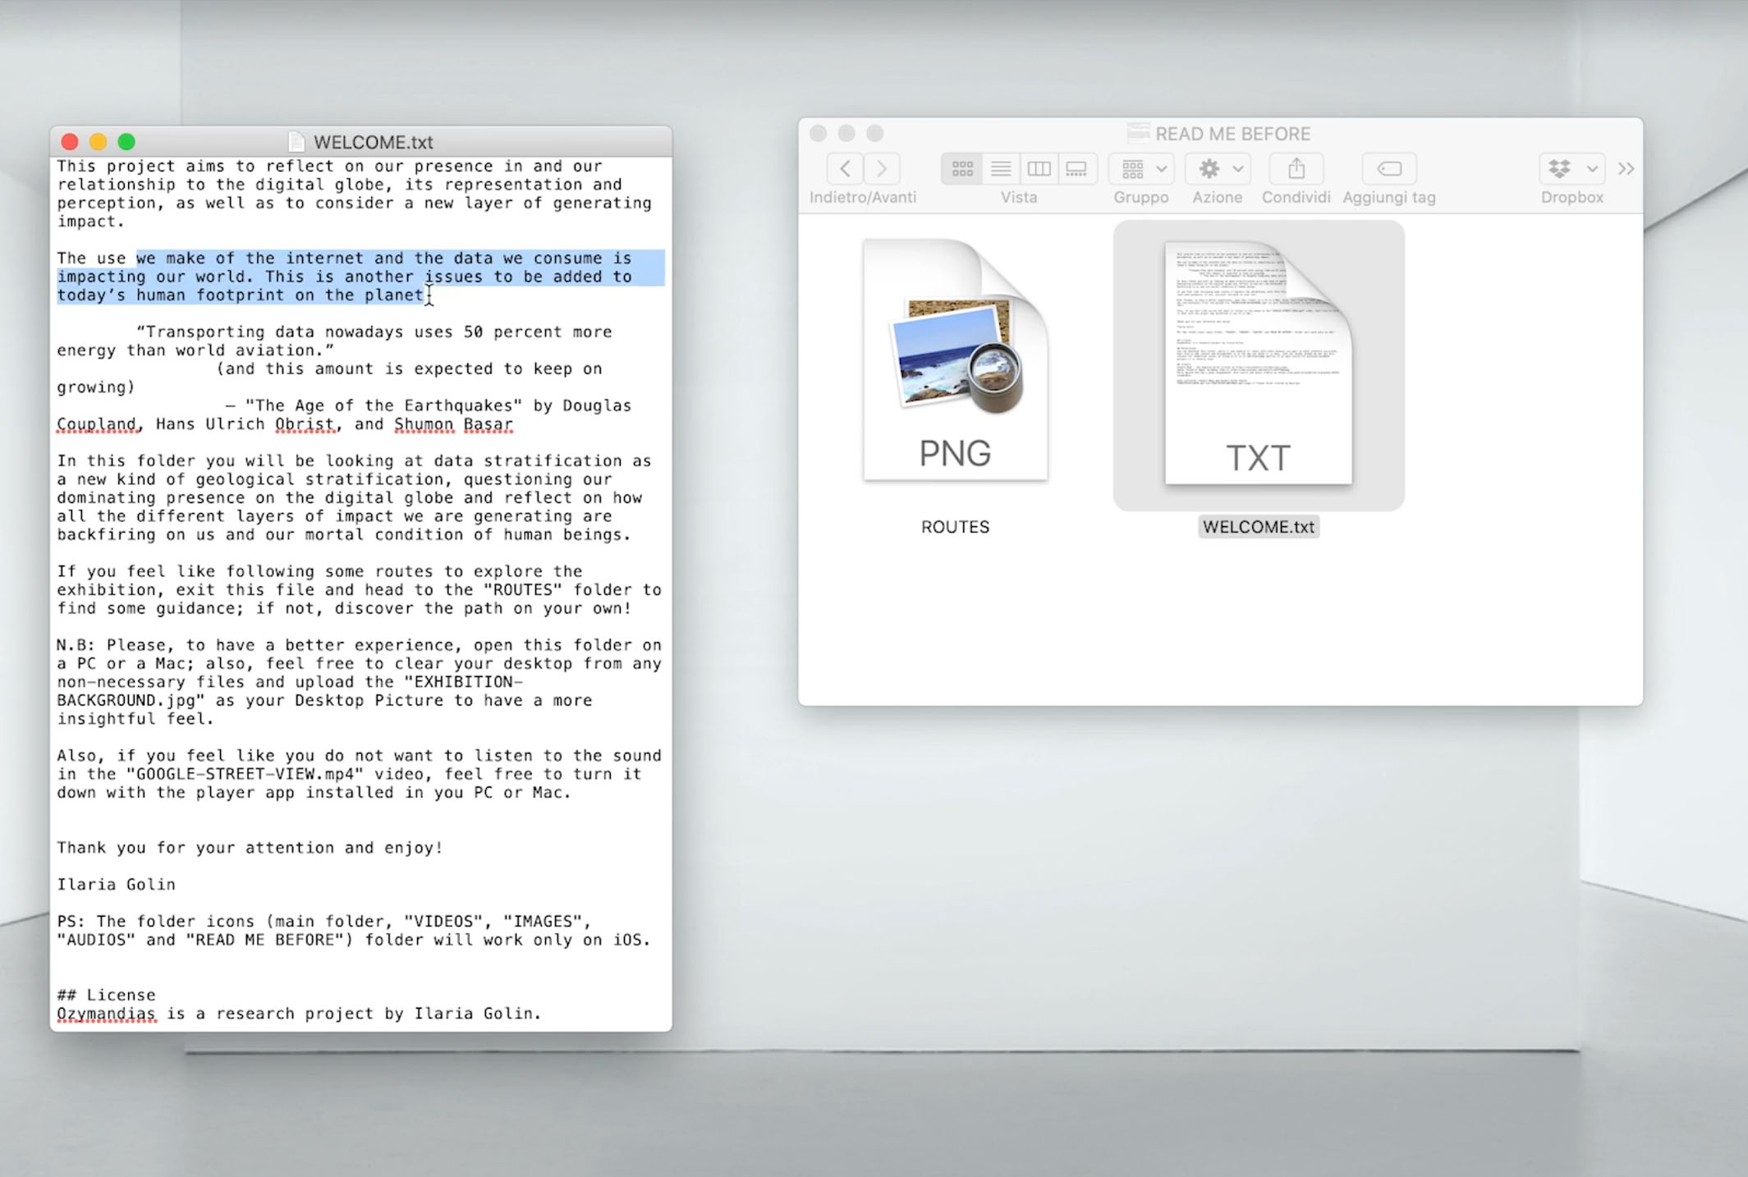Switch Finder to column view
The image size is (1748, 1177).
point(1039,169)
